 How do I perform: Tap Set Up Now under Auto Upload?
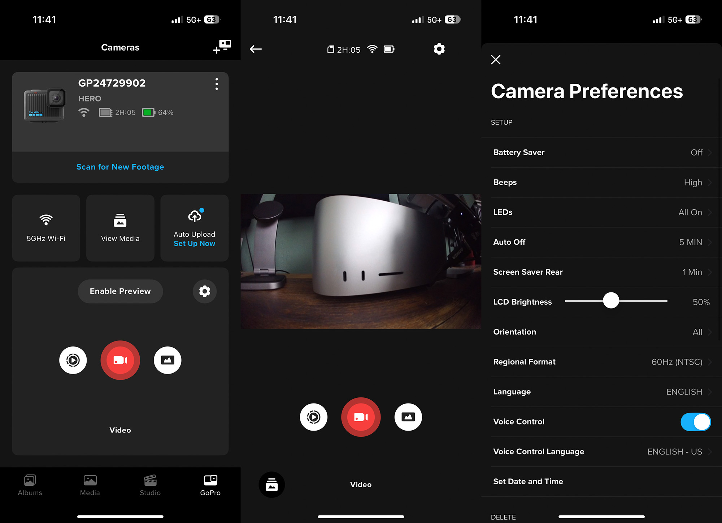[x=194, y=244]
